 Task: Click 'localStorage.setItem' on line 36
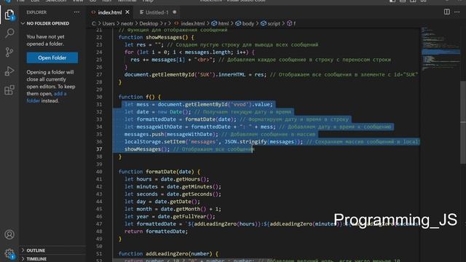point(154,142)
